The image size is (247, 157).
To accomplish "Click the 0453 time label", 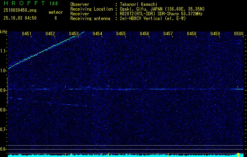I will (74, 33).
